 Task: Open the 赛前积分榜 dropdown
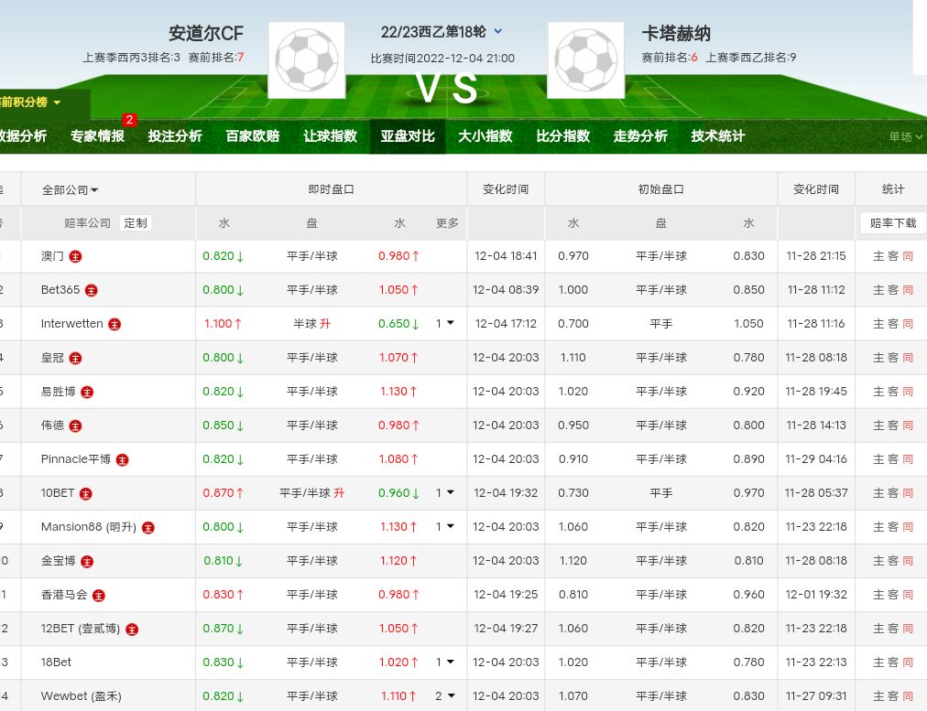click(x=32, y=102)
